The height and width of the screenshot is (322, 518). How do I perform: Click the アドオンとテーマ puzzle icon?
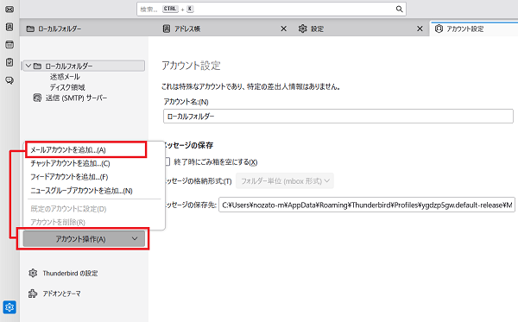coord(33,294)
